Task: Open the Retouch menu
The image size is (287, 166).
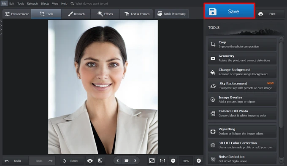Action: coord(32,3)
